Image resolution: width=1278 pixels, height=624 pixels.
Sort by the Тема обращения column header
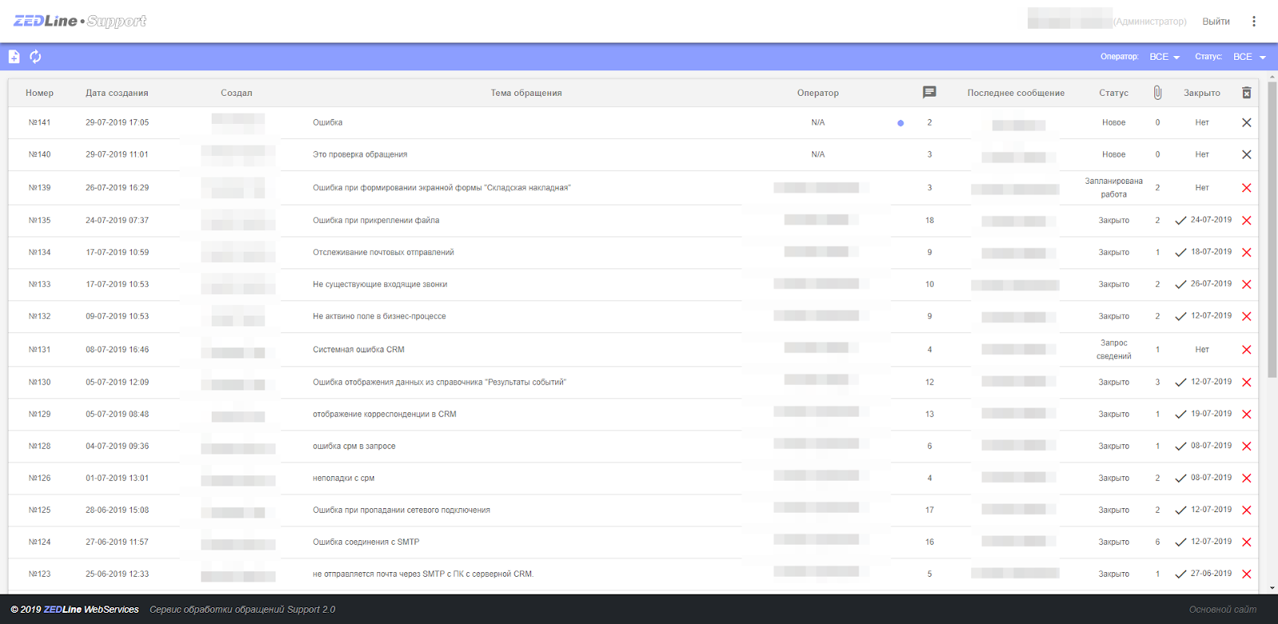(526, 93)
